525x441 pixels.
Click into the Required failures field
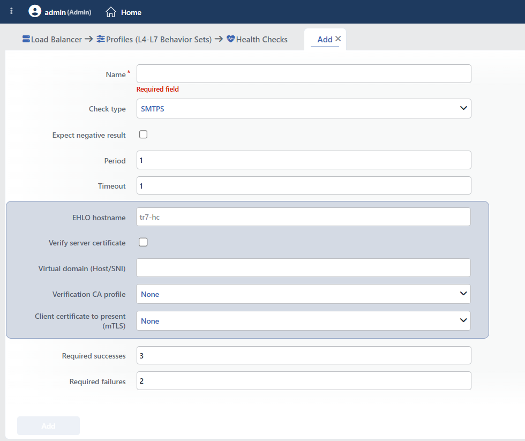pos(304,381)
